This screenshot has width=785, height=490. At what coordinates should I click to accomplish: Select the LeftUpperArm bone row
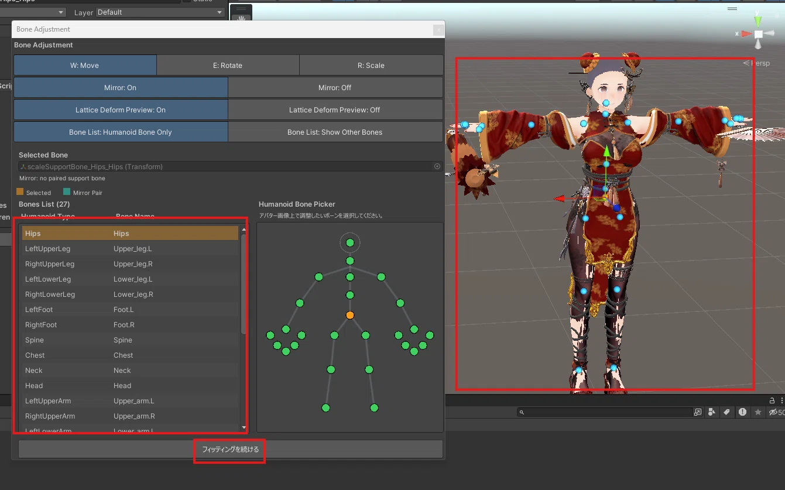(131, 401)
